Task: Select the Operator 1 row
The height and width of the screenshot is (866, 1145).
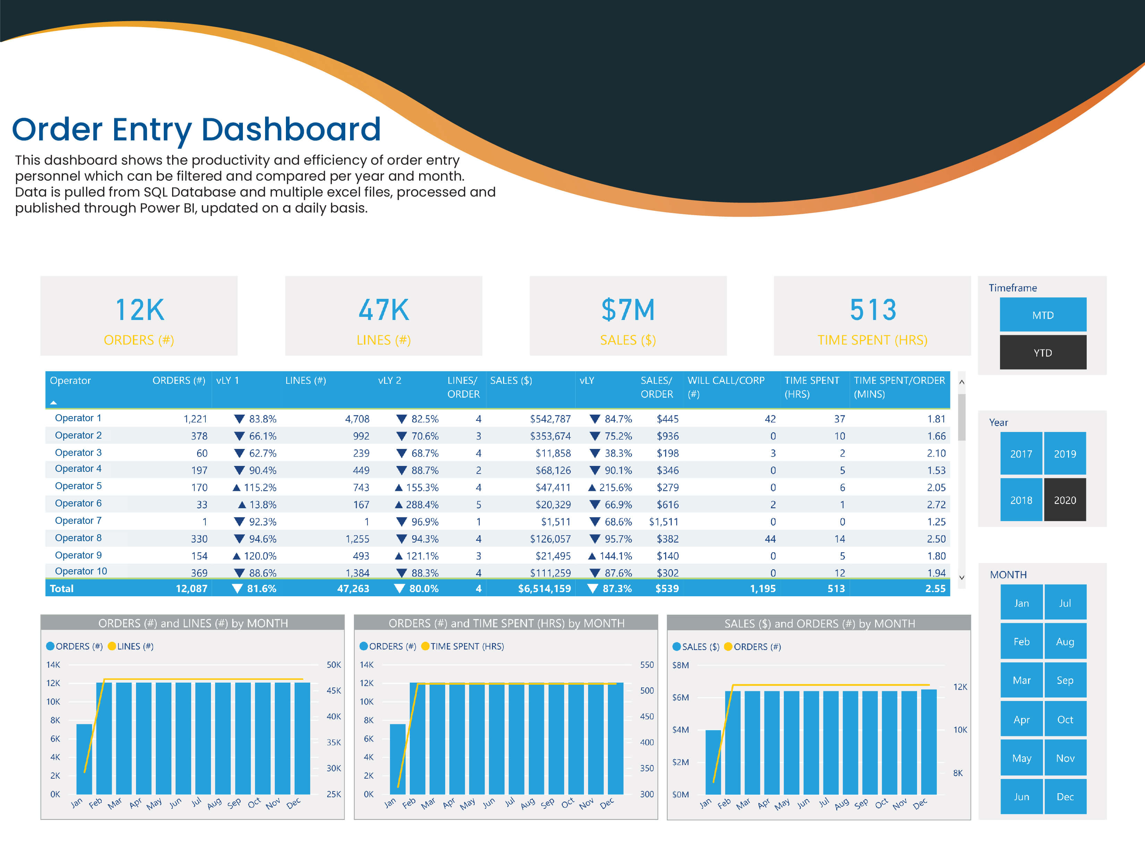Action: pos(498,418)
